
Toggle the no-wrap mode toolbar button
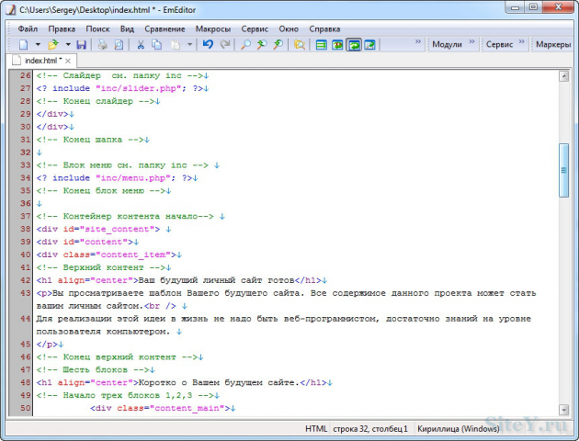click(x=322, y=45)
